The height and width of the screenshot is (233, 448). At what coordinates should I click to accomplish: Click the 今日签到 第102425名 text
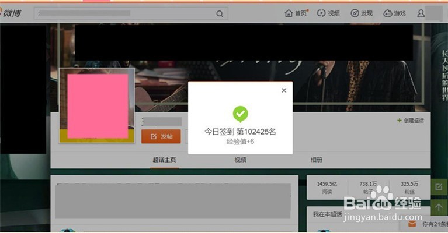[240, 132]
